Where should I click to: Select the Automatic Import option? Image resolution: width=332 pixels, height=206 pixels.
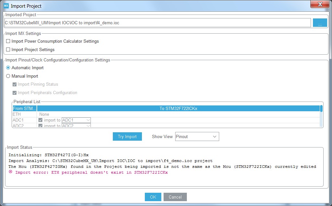(x=8, y=68)
